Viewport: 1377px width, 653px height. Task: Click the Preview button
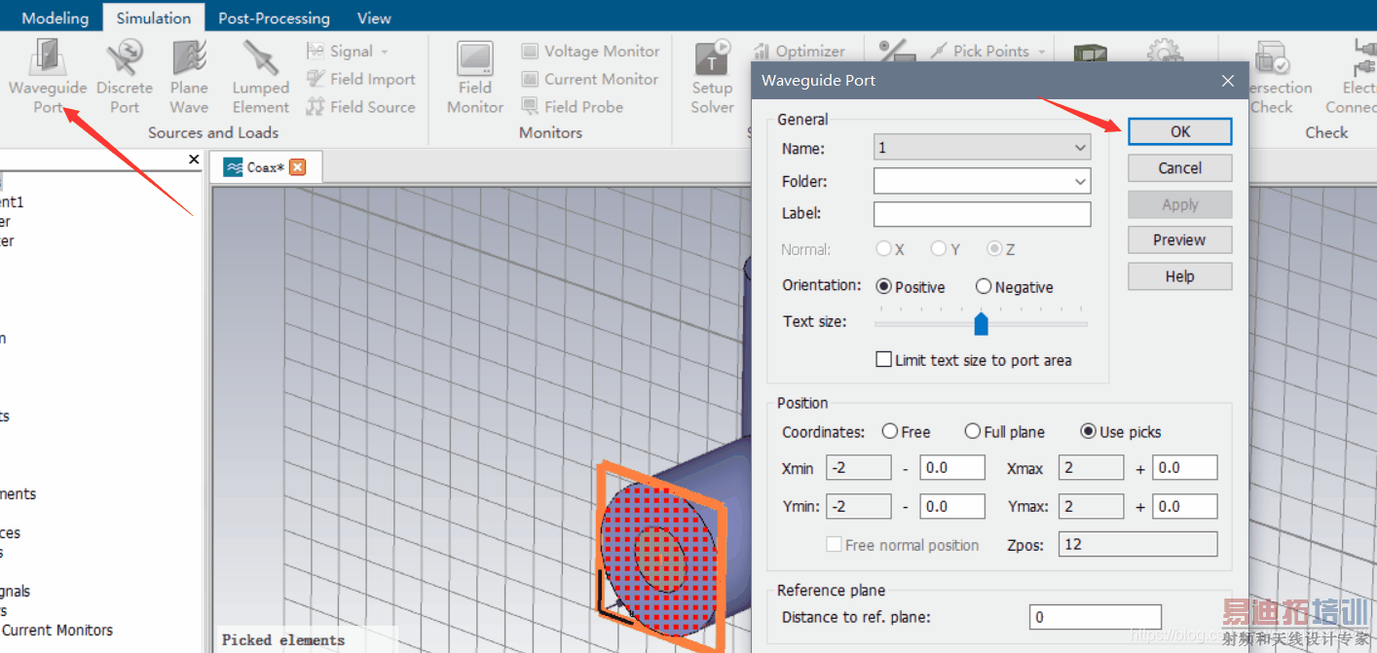coord(1180,240)
